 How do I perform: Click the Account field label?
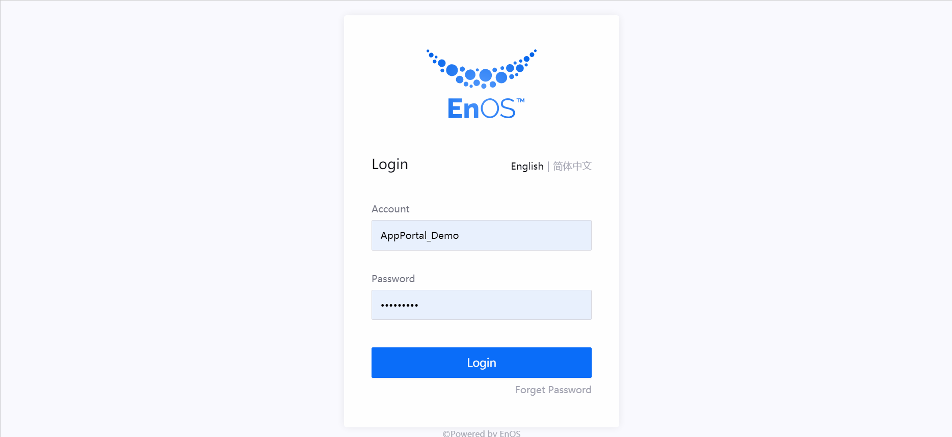coord(390,209)
